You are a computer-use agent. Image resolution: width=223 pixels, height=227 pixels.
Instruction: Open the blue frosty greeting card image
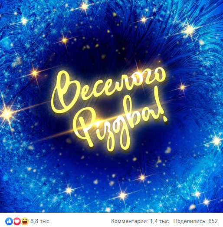111,106
